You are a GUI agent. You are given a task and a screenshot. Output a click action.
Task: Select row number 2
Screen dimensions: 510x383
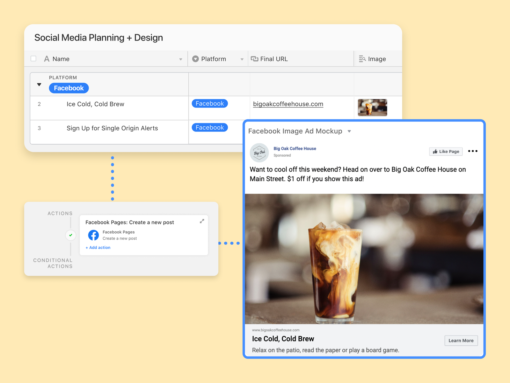[x=39, y=104]
